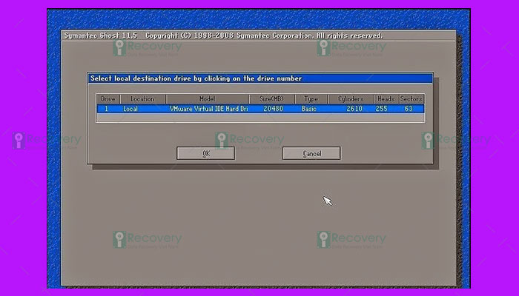Click the Model column header
The height and width of the screenshot is (296, 519).
coord(207,98)
